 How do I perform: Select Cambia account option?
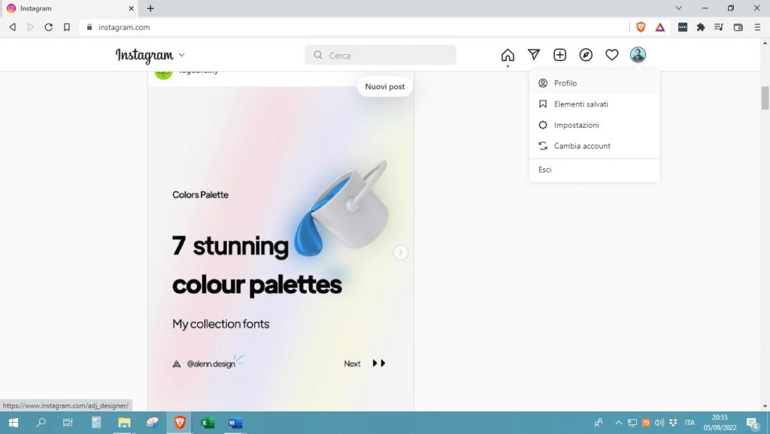582,146
